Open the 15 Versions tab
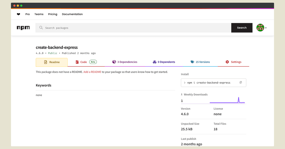 pos(200,62)
